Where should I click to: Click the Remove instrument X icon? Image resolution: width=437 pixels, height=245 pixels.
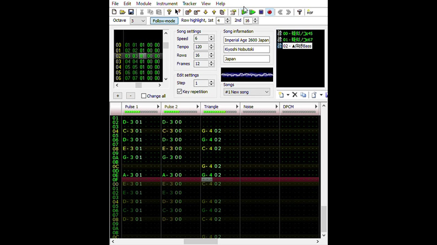tap(295, 95)
